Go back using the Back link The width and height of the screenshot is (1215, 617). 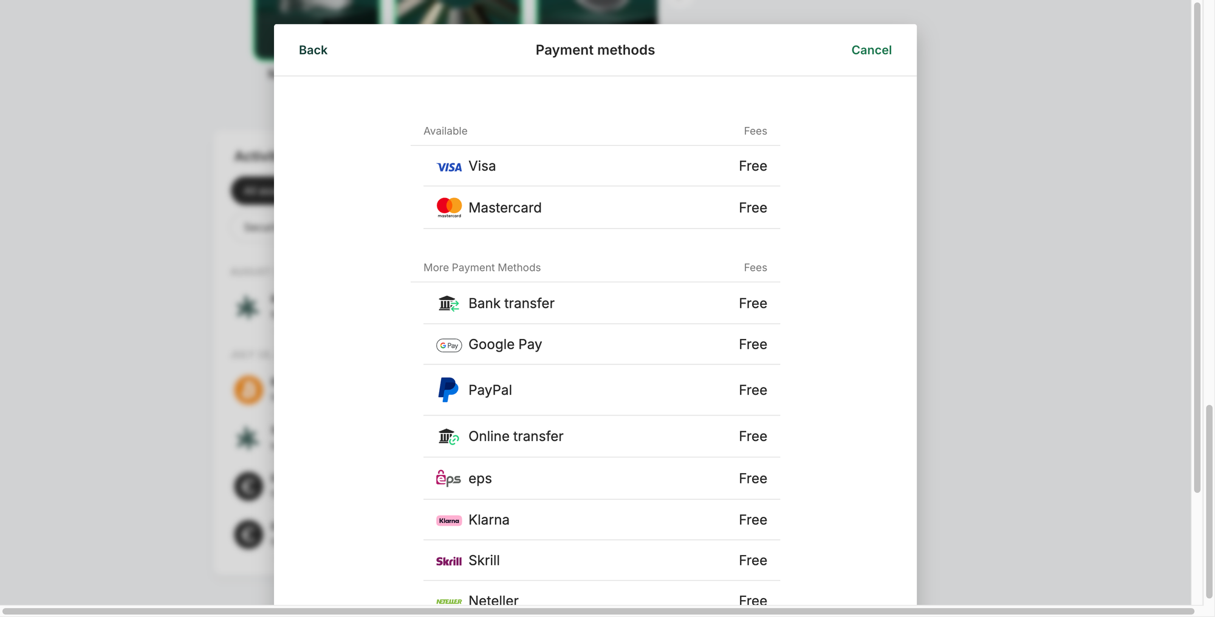pyautogui.click(x=313, y=50)
